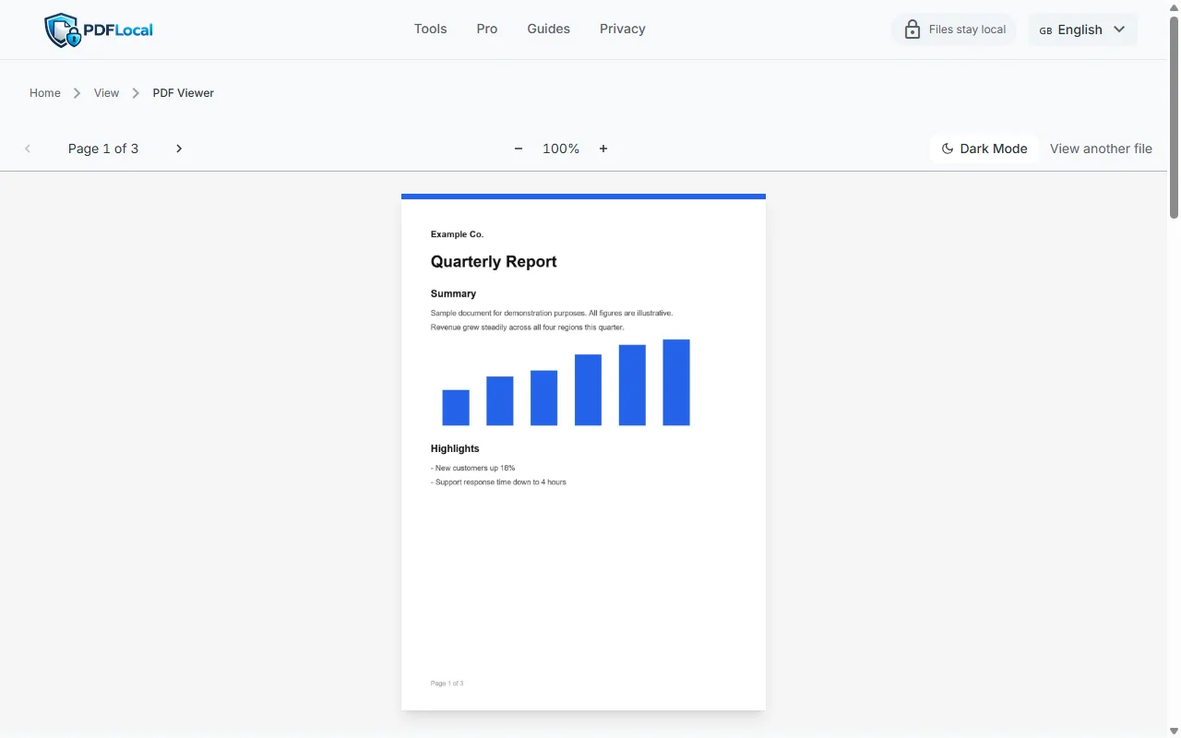Click the View breadcrumb link
Viewport: 1181px width, 738px height.
click(x=107, y=93)
